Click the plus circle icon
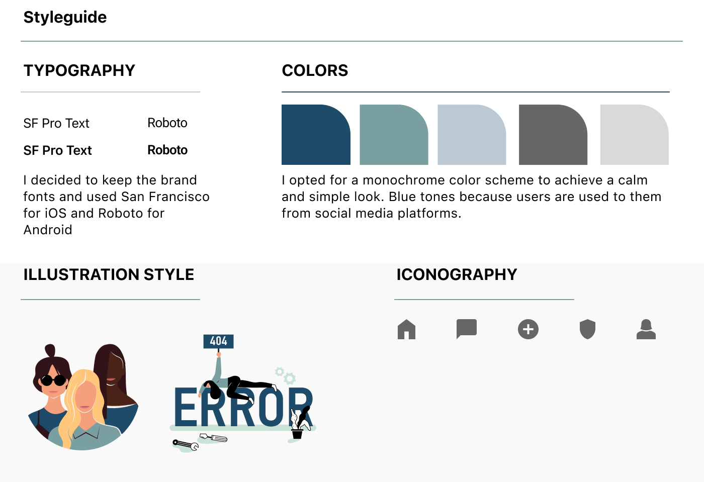The width and height of the screenshot is (704, 482). pyautogui.click(x=528, y=329)
